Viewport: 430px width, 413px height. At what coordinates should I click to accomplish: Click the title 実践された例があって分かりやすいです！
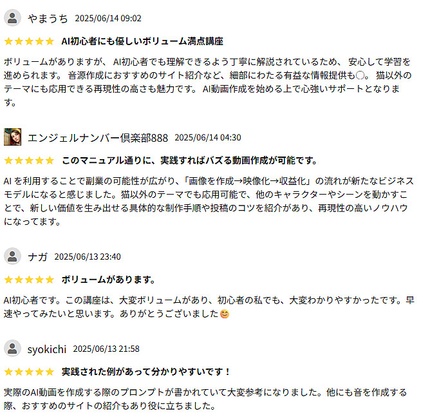coord(146,372)
